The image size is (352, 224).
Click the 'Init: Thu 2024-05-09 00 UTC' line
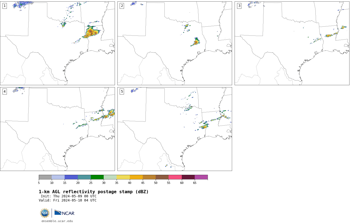coord(69,196)
